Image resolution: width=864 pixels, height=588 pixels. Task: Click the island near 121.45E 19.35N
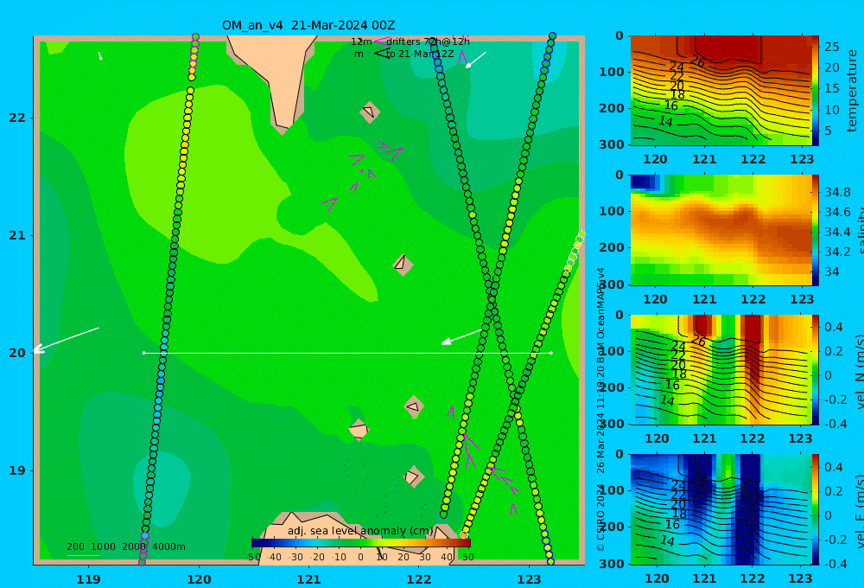pyautogui.click(x=359, y=430)
